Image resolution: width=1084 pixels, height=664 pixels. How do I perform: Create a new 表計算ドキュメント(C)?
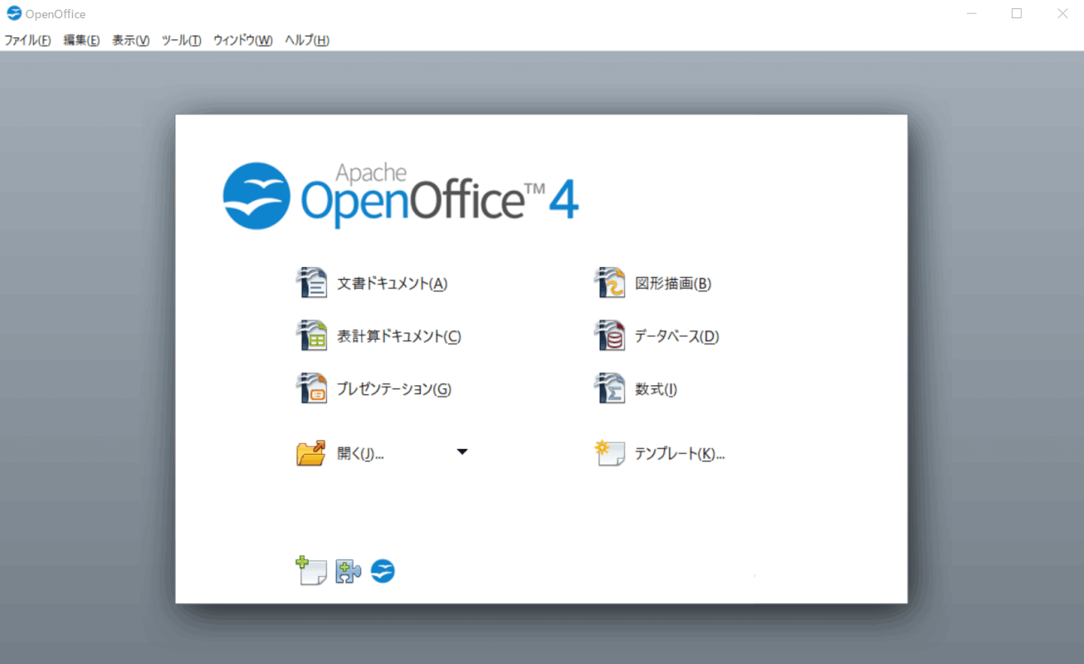[399, 336]
